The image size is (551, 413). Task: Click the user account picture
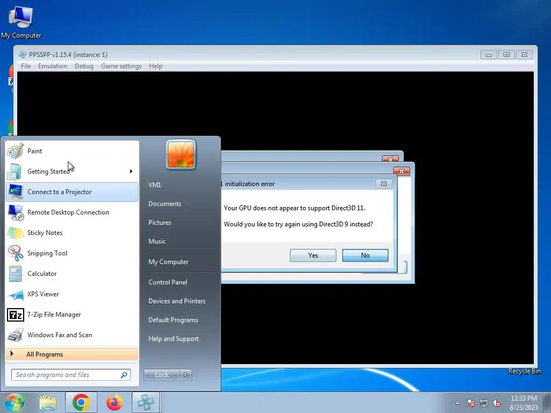tap(181, 154)
